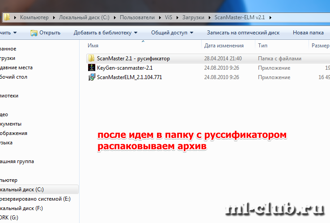Image resolution: width=330 pixels, height=223 pixels.
Task: Create folder with Новая папка button
Action: (308, 33)
